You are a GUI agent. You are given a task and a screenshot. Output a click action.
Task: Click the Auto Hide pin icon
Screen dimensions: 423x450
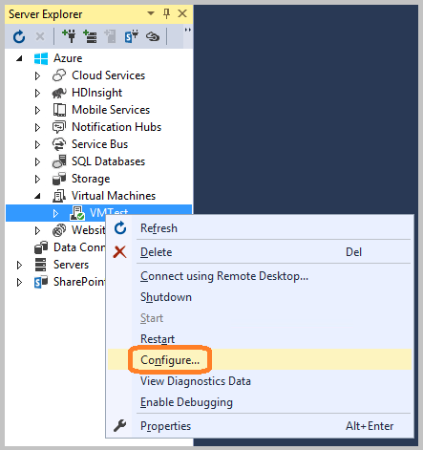[166, 13]
